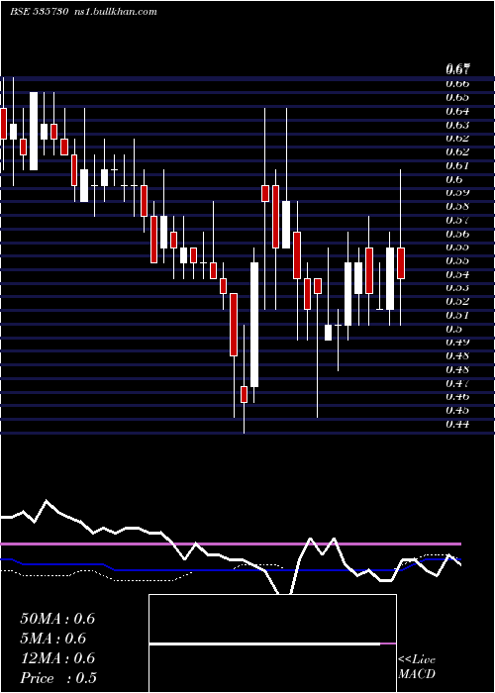
Task: Click the 0.59 price axis label
Action: tap(457, 193)
